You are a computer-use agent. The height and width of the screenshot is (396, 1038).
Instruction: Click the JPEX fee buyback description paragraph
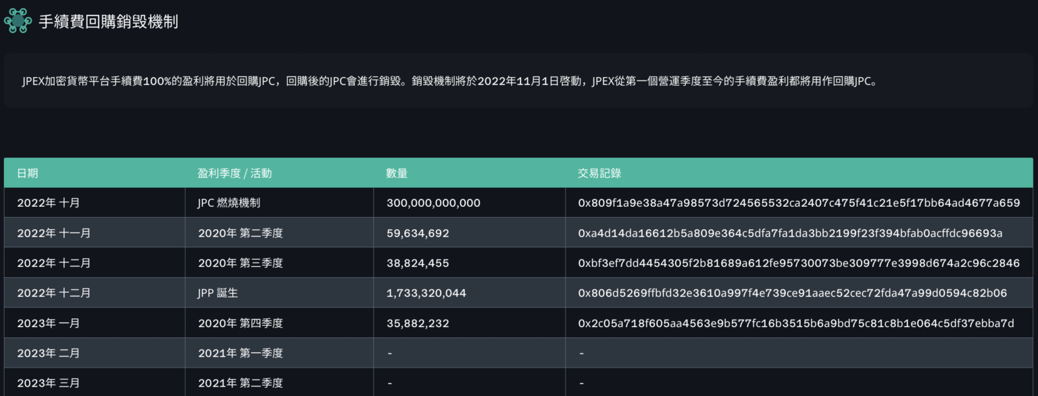(x=449, y=82)
